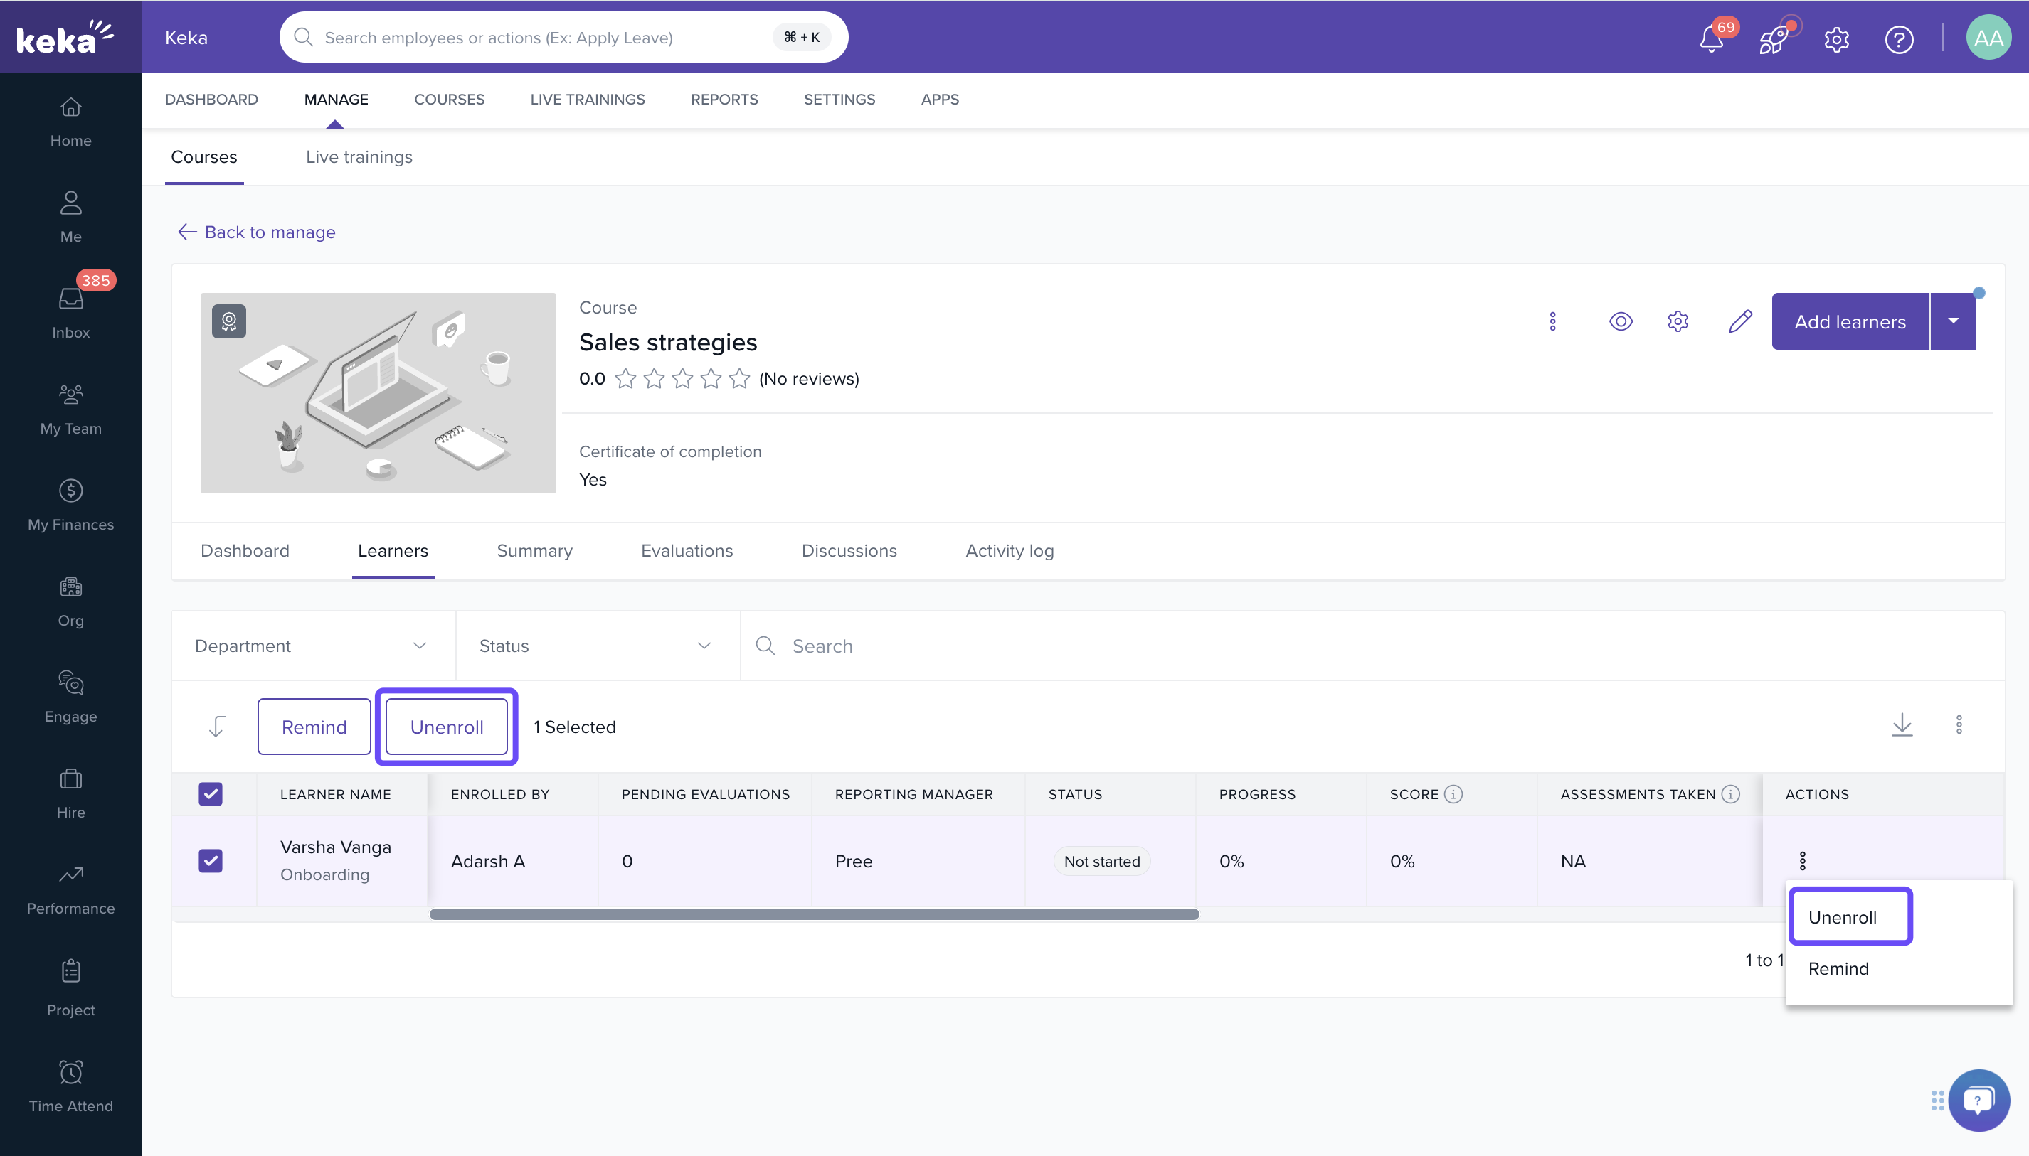This screenshot has width=2029, height=1156.
Task: Open the Add learners dropdown arrow
Action: [1954, 321]
